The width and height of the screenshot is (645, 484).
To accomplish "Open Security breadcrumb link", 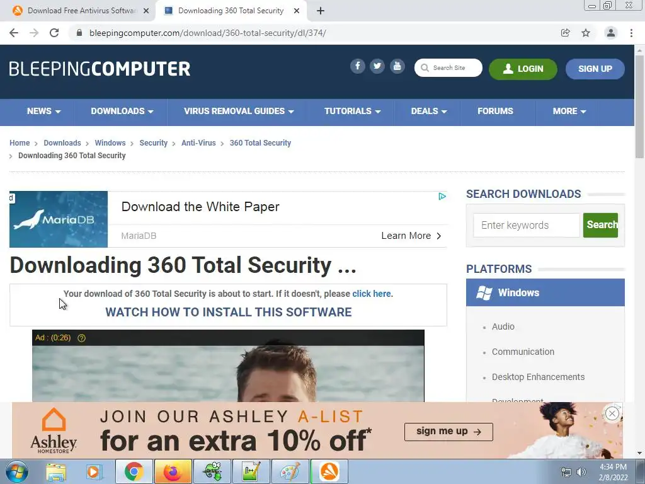I will [154, 143].
